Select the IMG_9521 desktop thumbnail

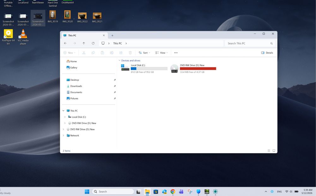[97, 17]
